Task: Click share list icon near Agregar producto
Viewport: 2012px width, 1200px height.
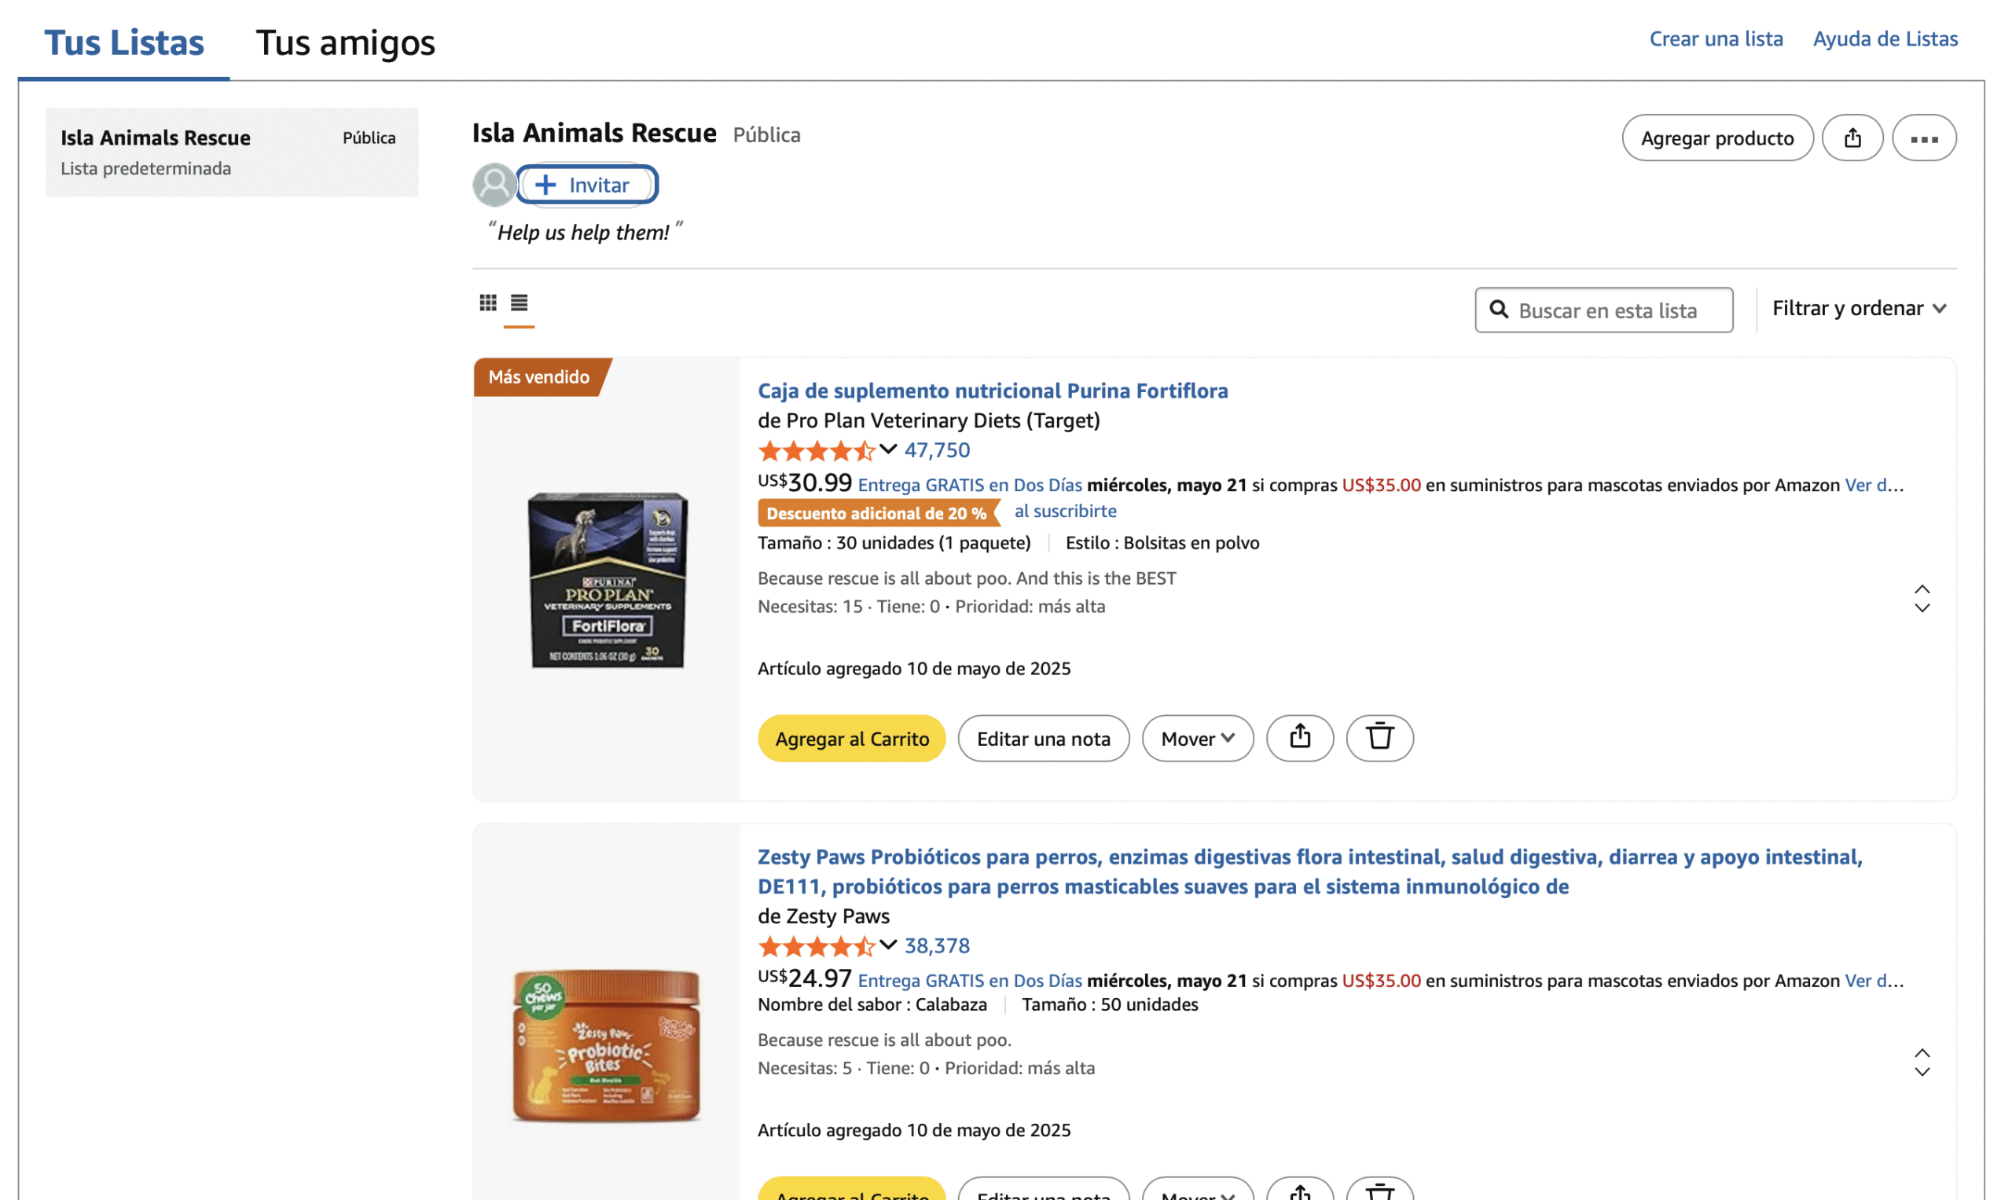Action: (1852, 138)
